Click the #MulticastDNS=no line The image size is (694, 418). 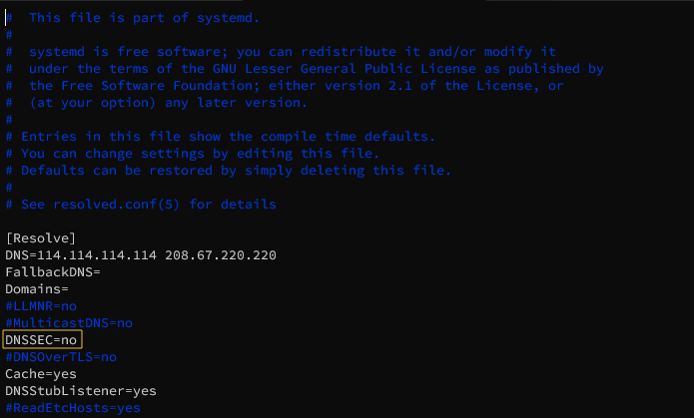[x=69, y=323]
